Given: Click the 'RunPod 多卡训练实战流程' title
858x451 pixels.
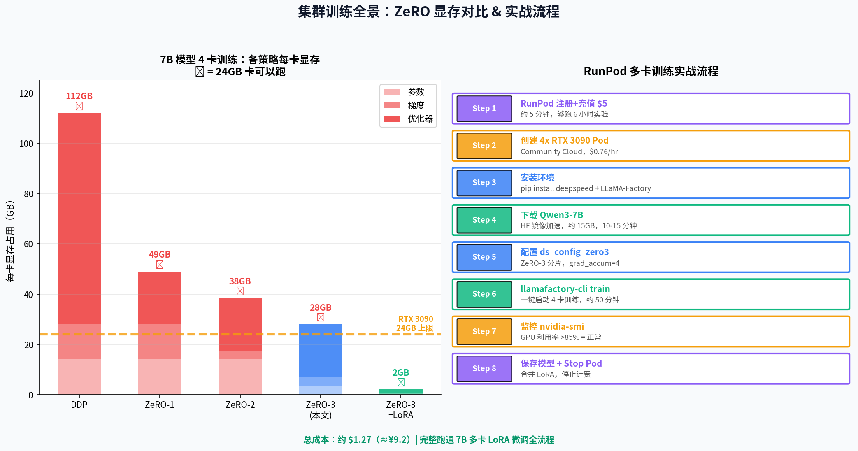Looking at the screenshot, I should click(651, 72).
